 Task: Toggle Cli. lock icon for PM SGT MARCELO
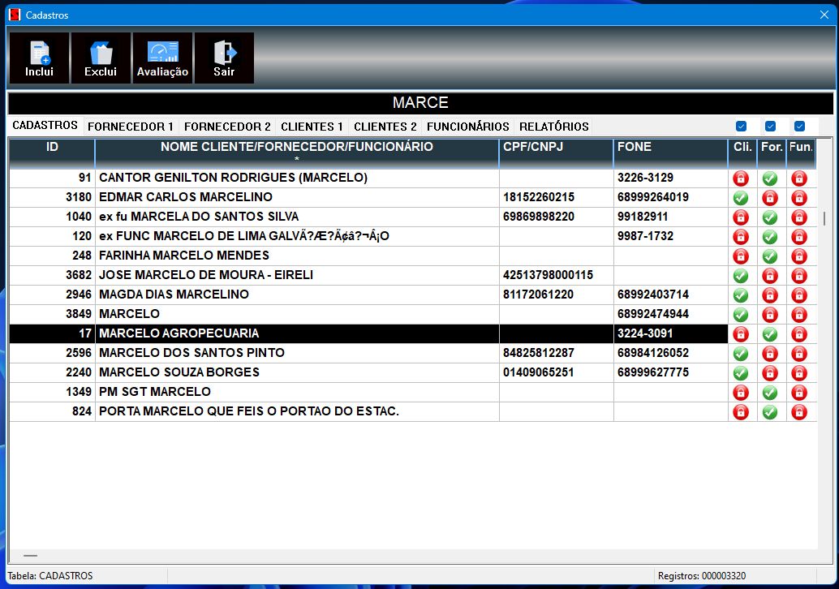click(741, 393)
